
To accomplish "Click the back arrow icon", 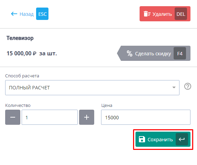I will tap(14, 14).
